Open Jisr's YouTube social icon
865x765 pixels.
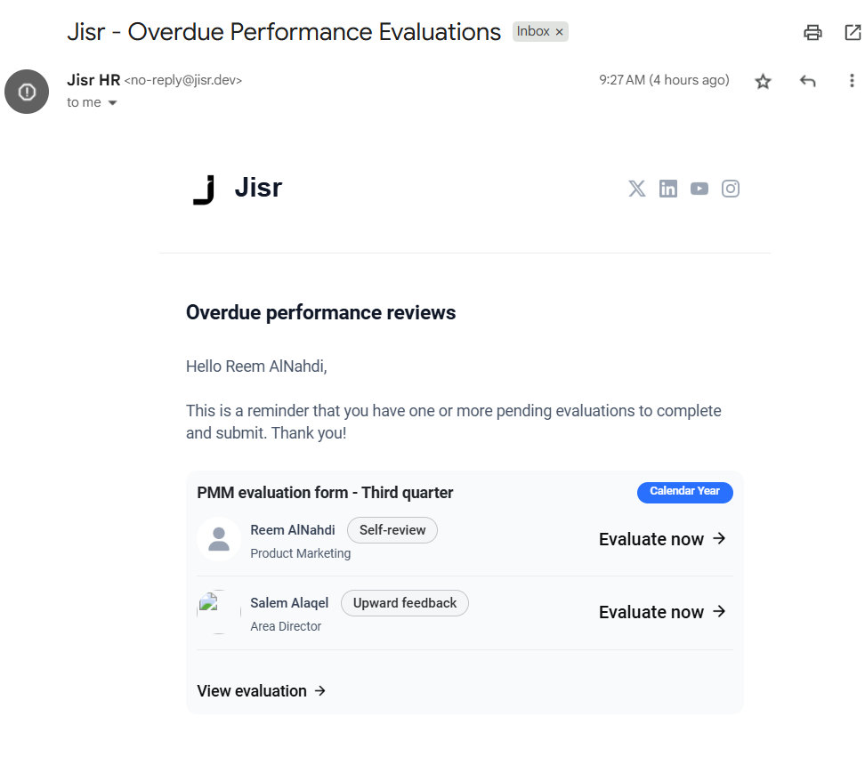(x=699, y=189)
